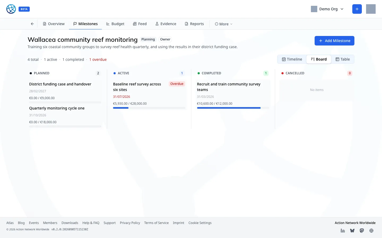The width and height of the screenshot is (382, 238).
Task: Click the PLANNED column header
Action: pyautogui.click(x=42, y=73)
